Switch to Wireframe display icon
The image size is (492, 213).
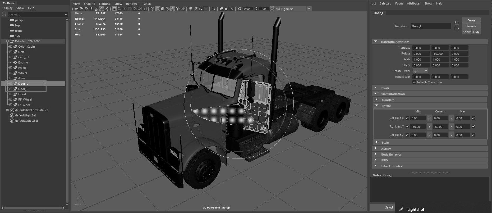click(x=153, y=9)
